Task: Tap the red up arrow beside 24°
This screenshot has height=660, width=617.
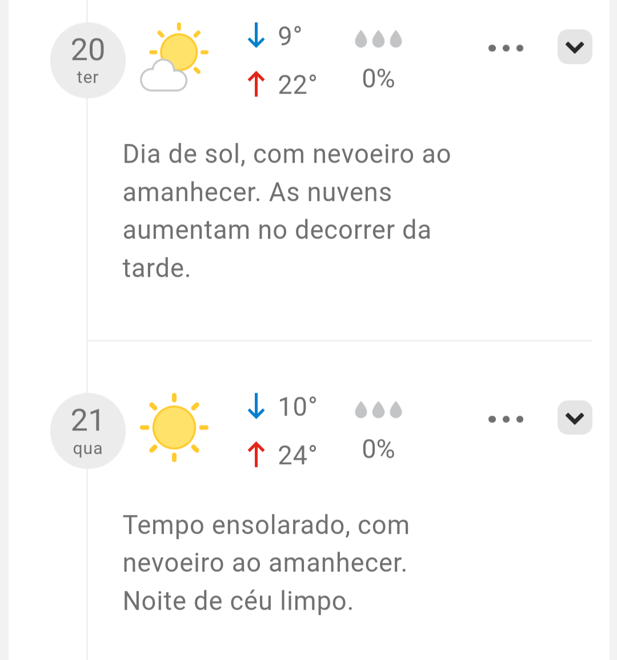Action: click(256, 454)
